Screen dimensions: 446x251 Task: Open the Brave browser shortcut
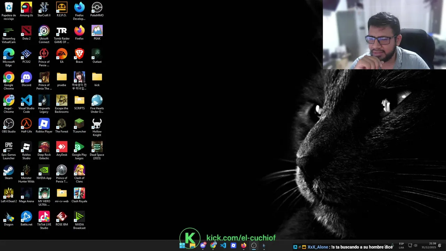tap(79, 56)
